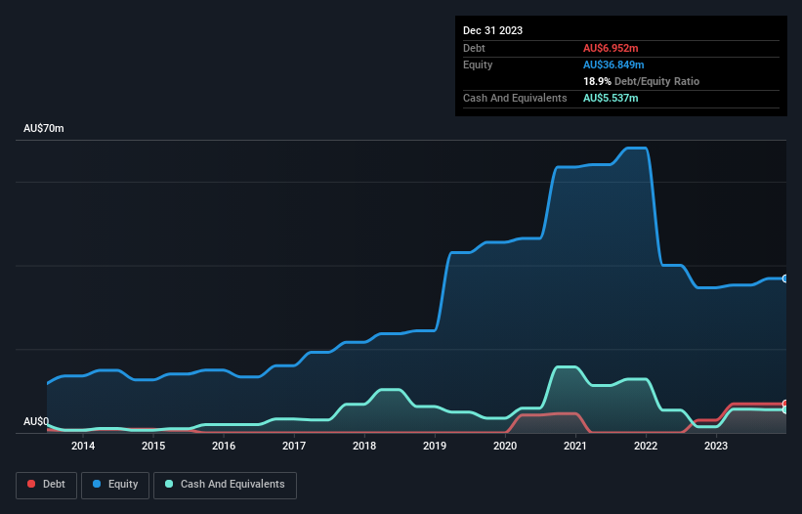Click the AU$36.849m equity value
This screenshot has height=514, width=802.
point(613,64)
